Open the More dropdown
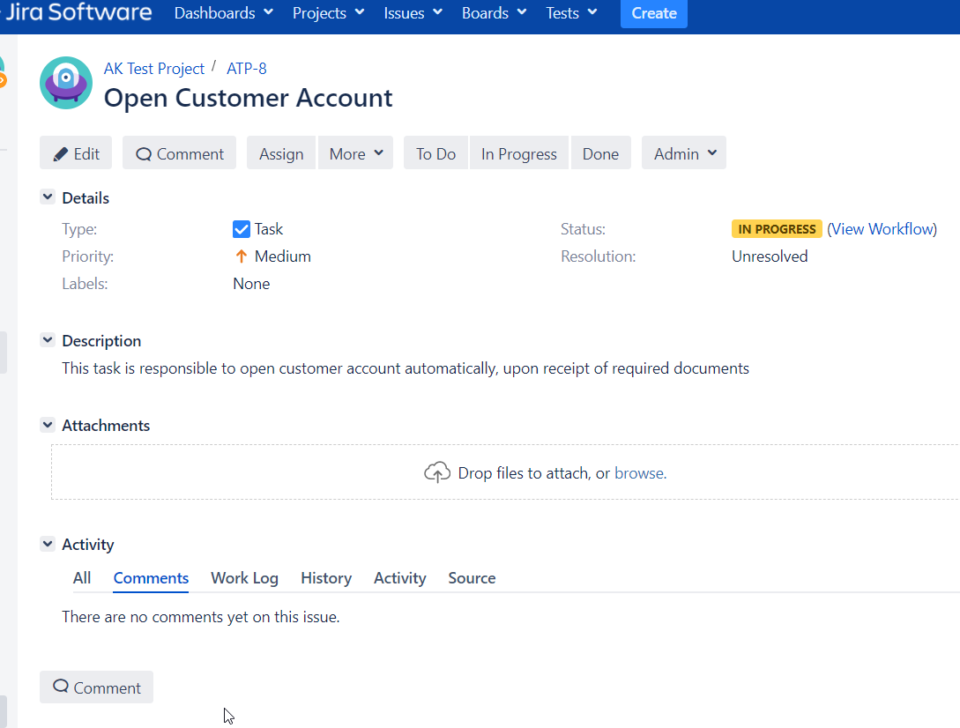 356,153
